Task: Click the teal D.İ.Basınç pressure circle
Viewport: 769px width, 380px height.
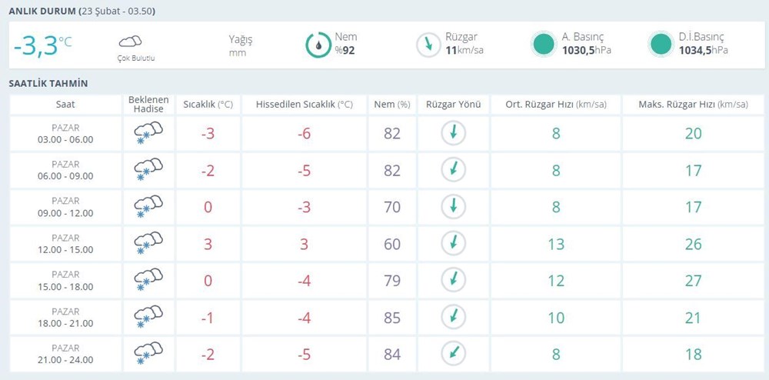Action: coord(660,45)
